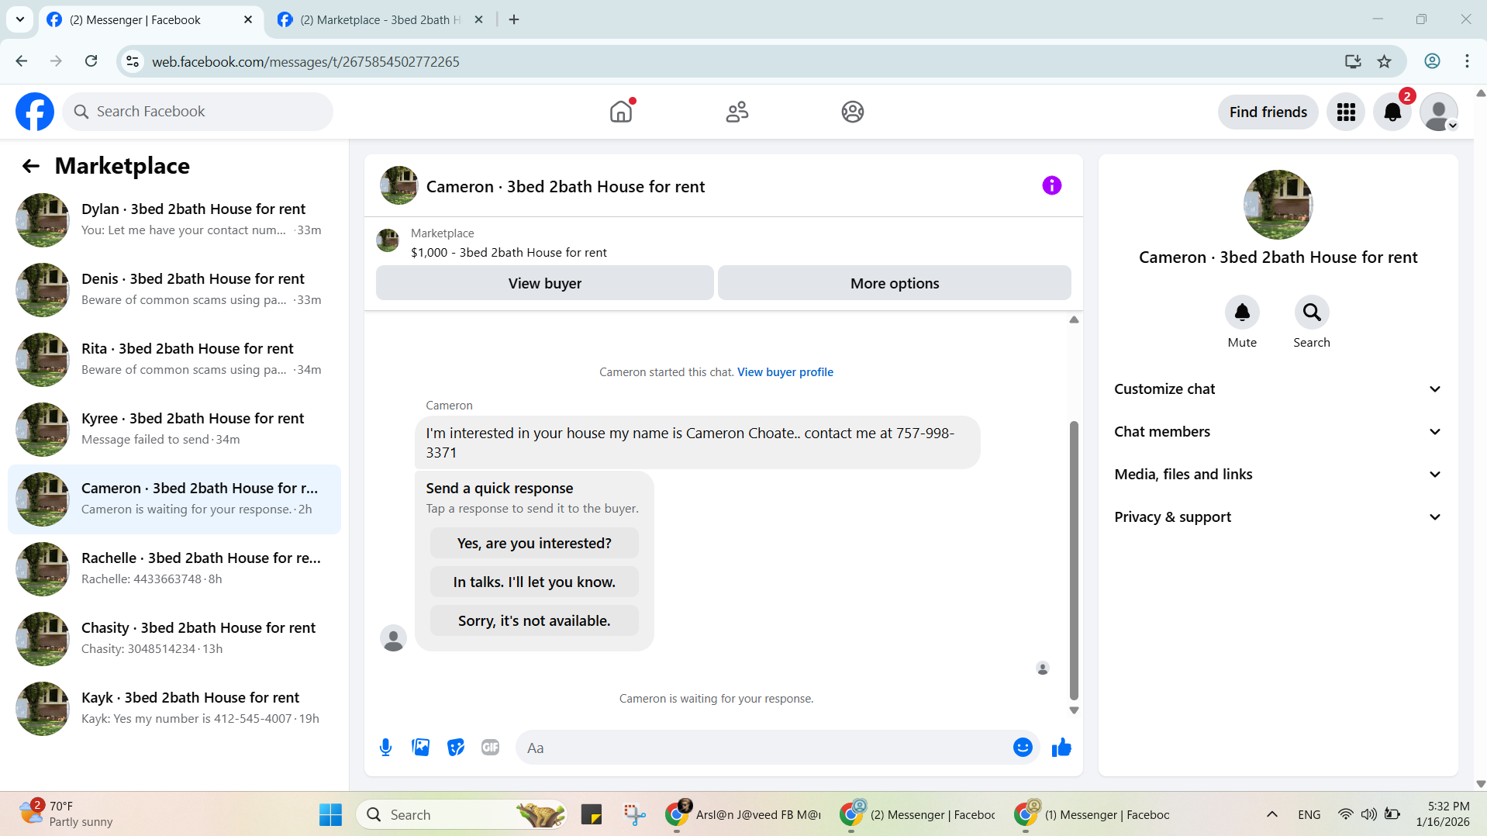The width and height of the screenshot is (1487, 836).
Task: Open the clock and date in taskbar
Action: [x=1442, y=814]
